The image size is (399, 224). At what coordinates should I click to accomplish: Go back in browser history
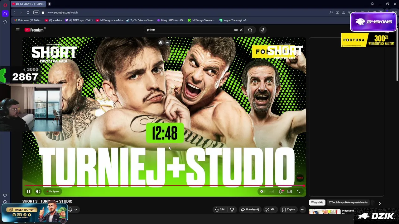click(14, 12)
